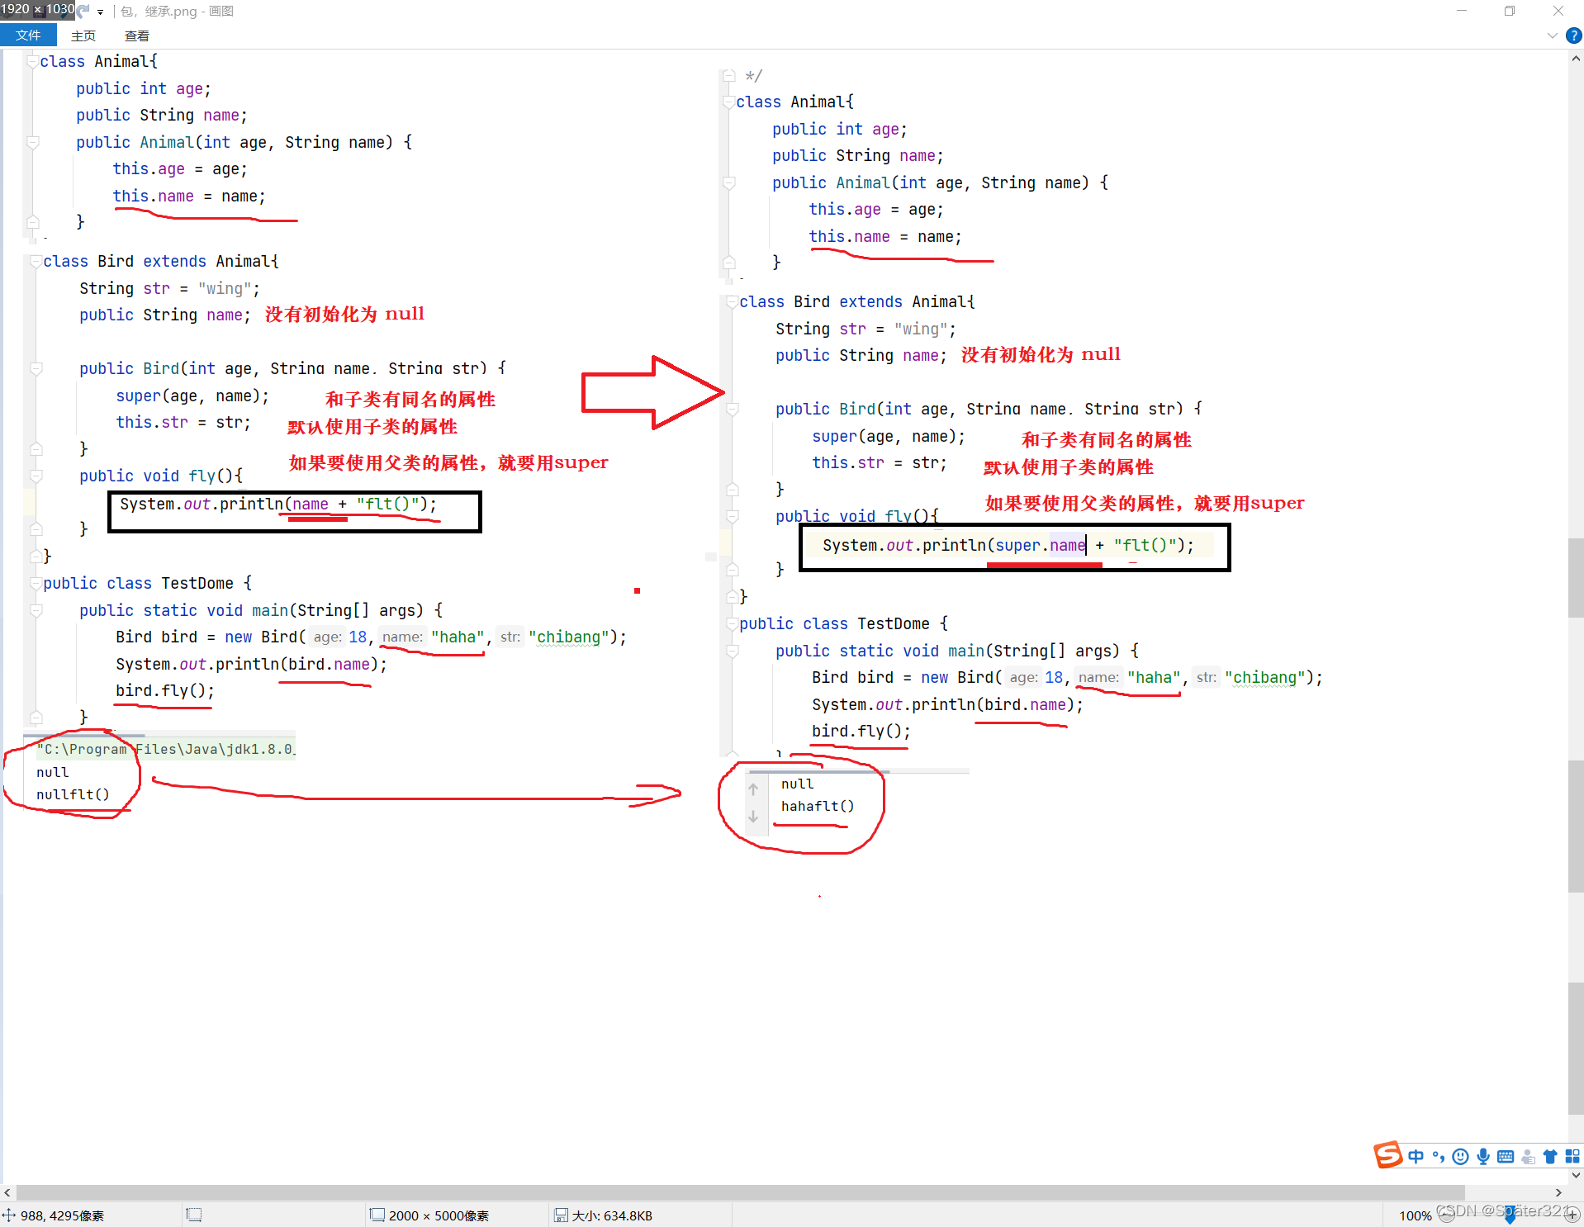The width and height of the screenshot is (1584, 1227).
Task: Click the horizontal scrollbar right arrow
Action: pos(1559,1192)
